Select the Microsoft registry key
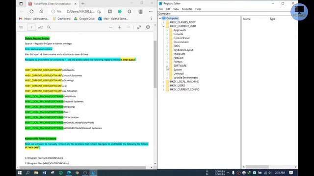Screen dimensions: 314x176 pos(179,54)
